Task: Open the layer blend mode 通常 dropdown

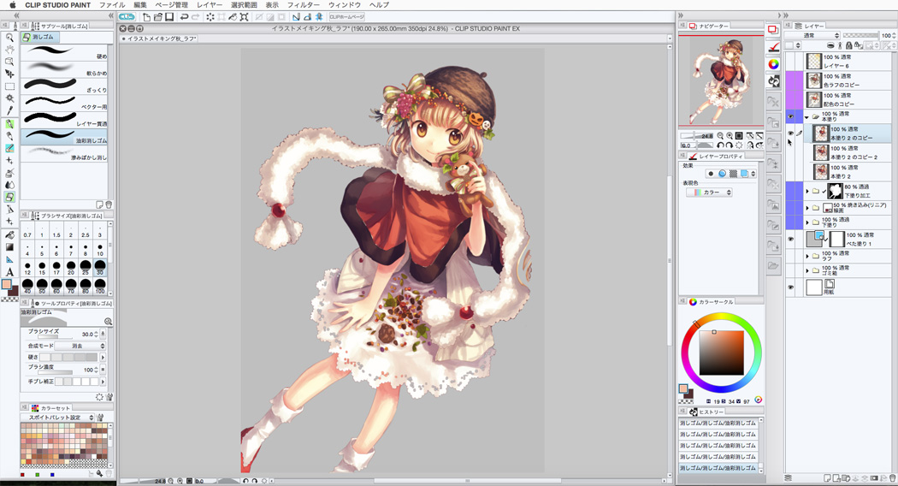Action: tap(812, 36)
